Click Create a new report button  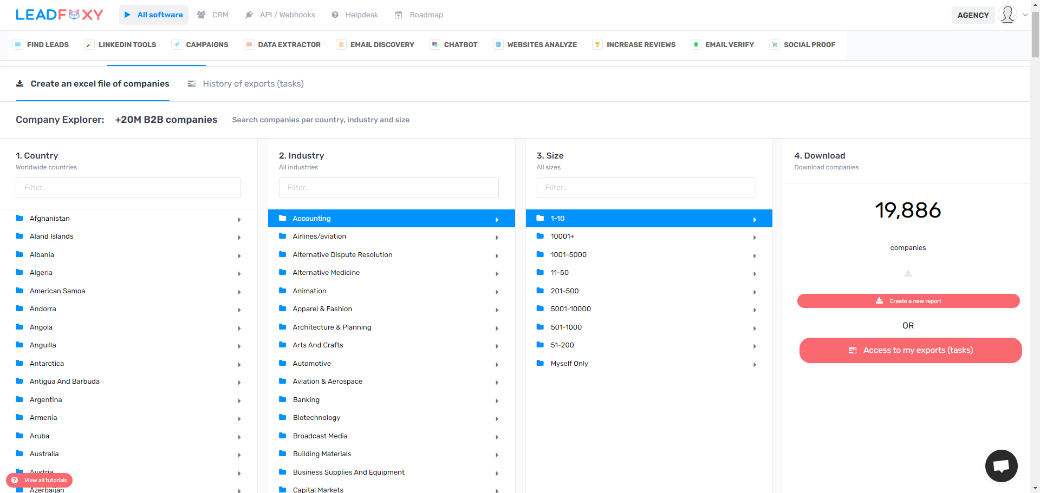coord(908,301)
